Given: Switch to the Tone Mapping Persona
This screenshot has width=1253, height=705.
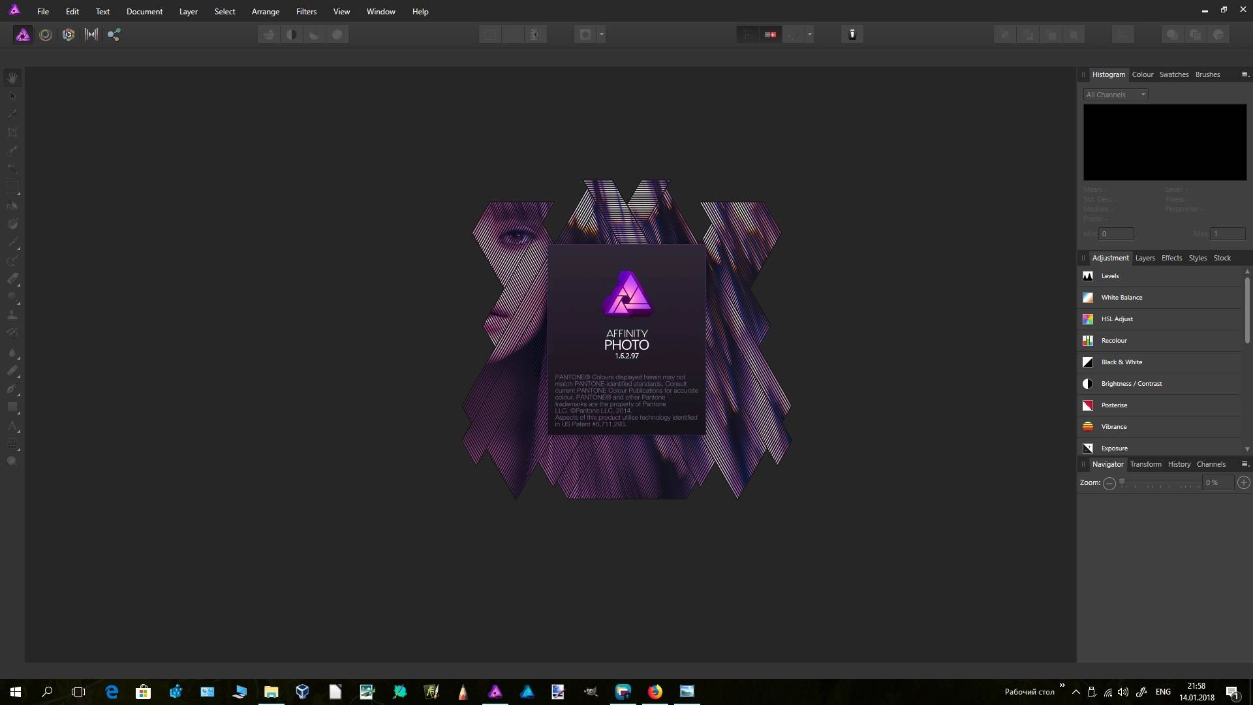Looking at the screenshot, I should [x=91, y=35].
